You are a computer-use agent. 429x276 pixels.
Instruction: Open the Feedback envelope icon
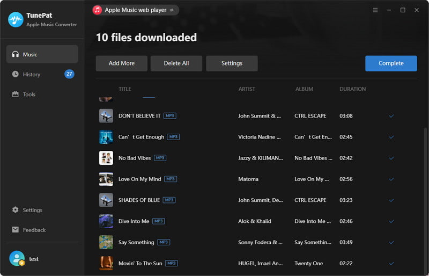click(x=16, y=230)
